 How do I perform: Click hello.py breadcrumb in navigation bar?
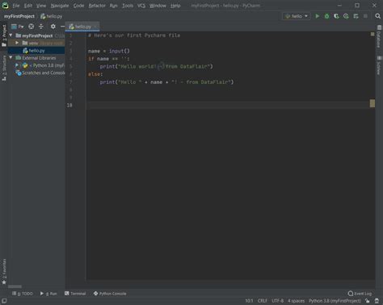point(51,16)
